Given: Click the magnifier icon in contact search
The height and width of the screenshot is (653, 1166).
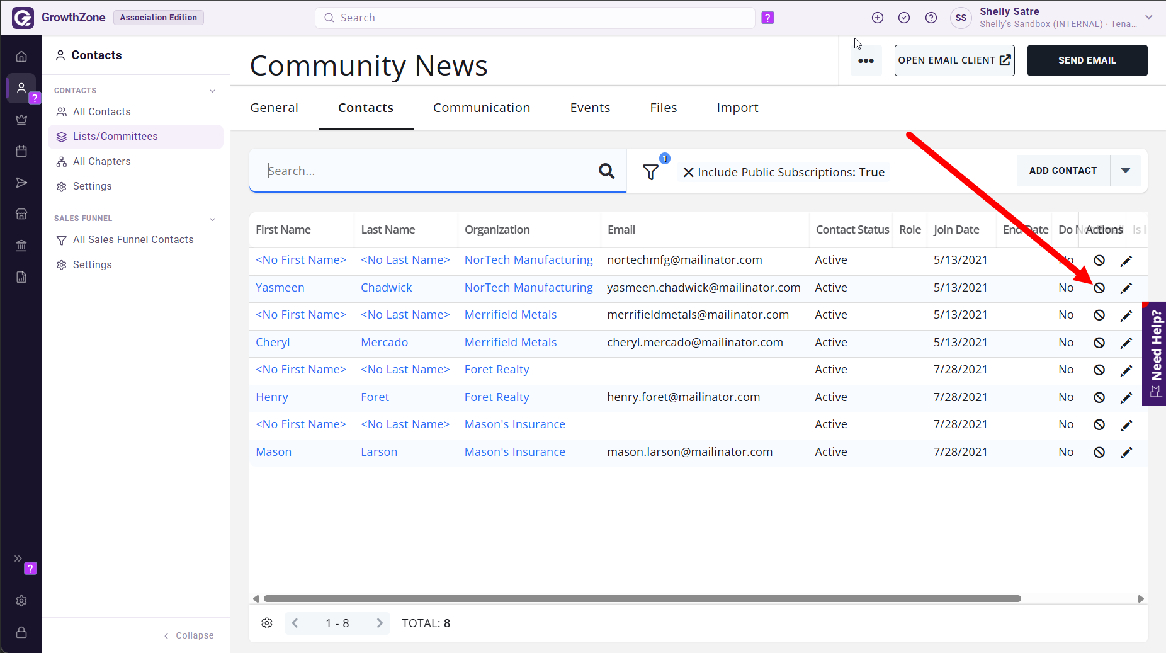Looking at the screenshot, I should tap(606, 171).
